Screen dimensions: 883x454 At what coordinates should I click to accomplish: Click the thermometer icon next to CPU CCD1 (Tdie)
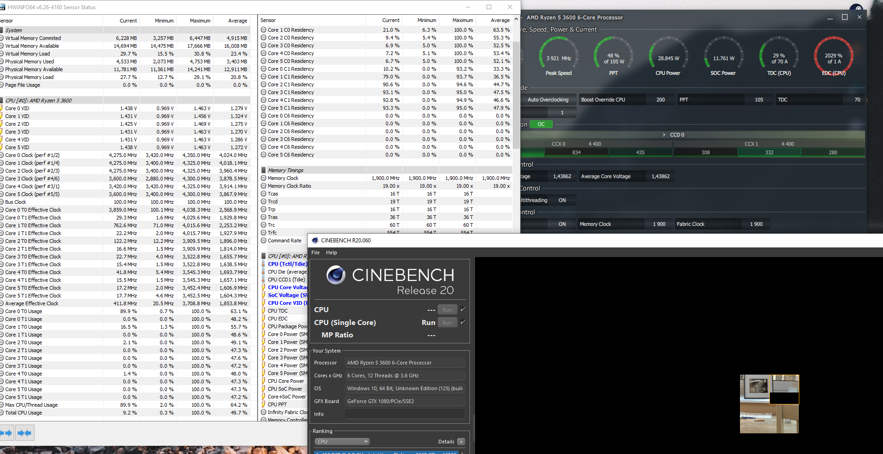(264, 280)
